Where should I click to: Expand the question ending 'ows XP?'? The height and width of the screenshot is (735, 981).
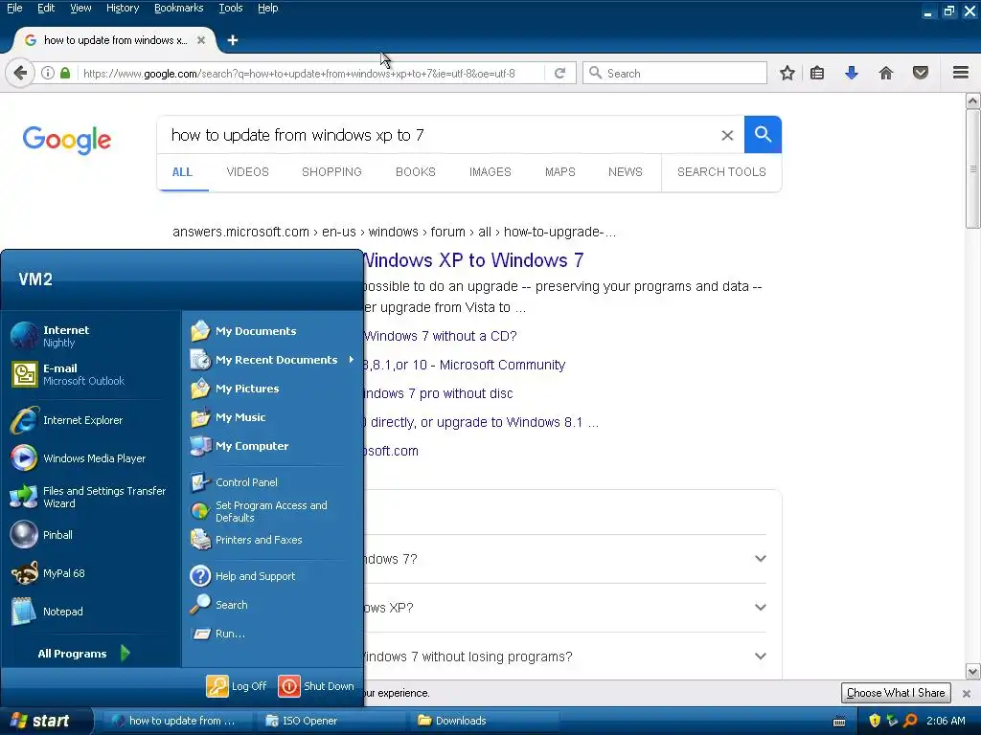pos(563,608)
